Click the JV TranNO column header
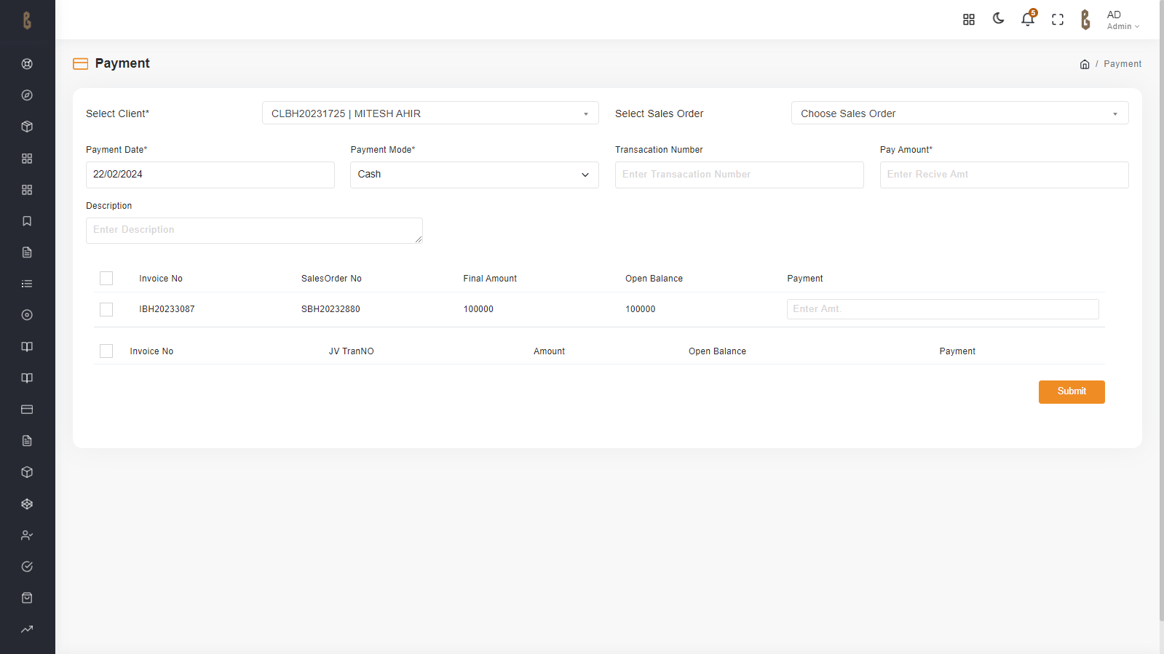The image size is (1164, 654). coord(351,351)
